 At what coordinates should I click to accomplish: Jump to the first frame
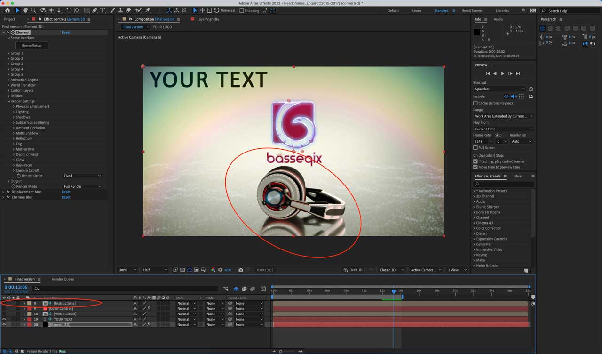[x=488, y=74]
